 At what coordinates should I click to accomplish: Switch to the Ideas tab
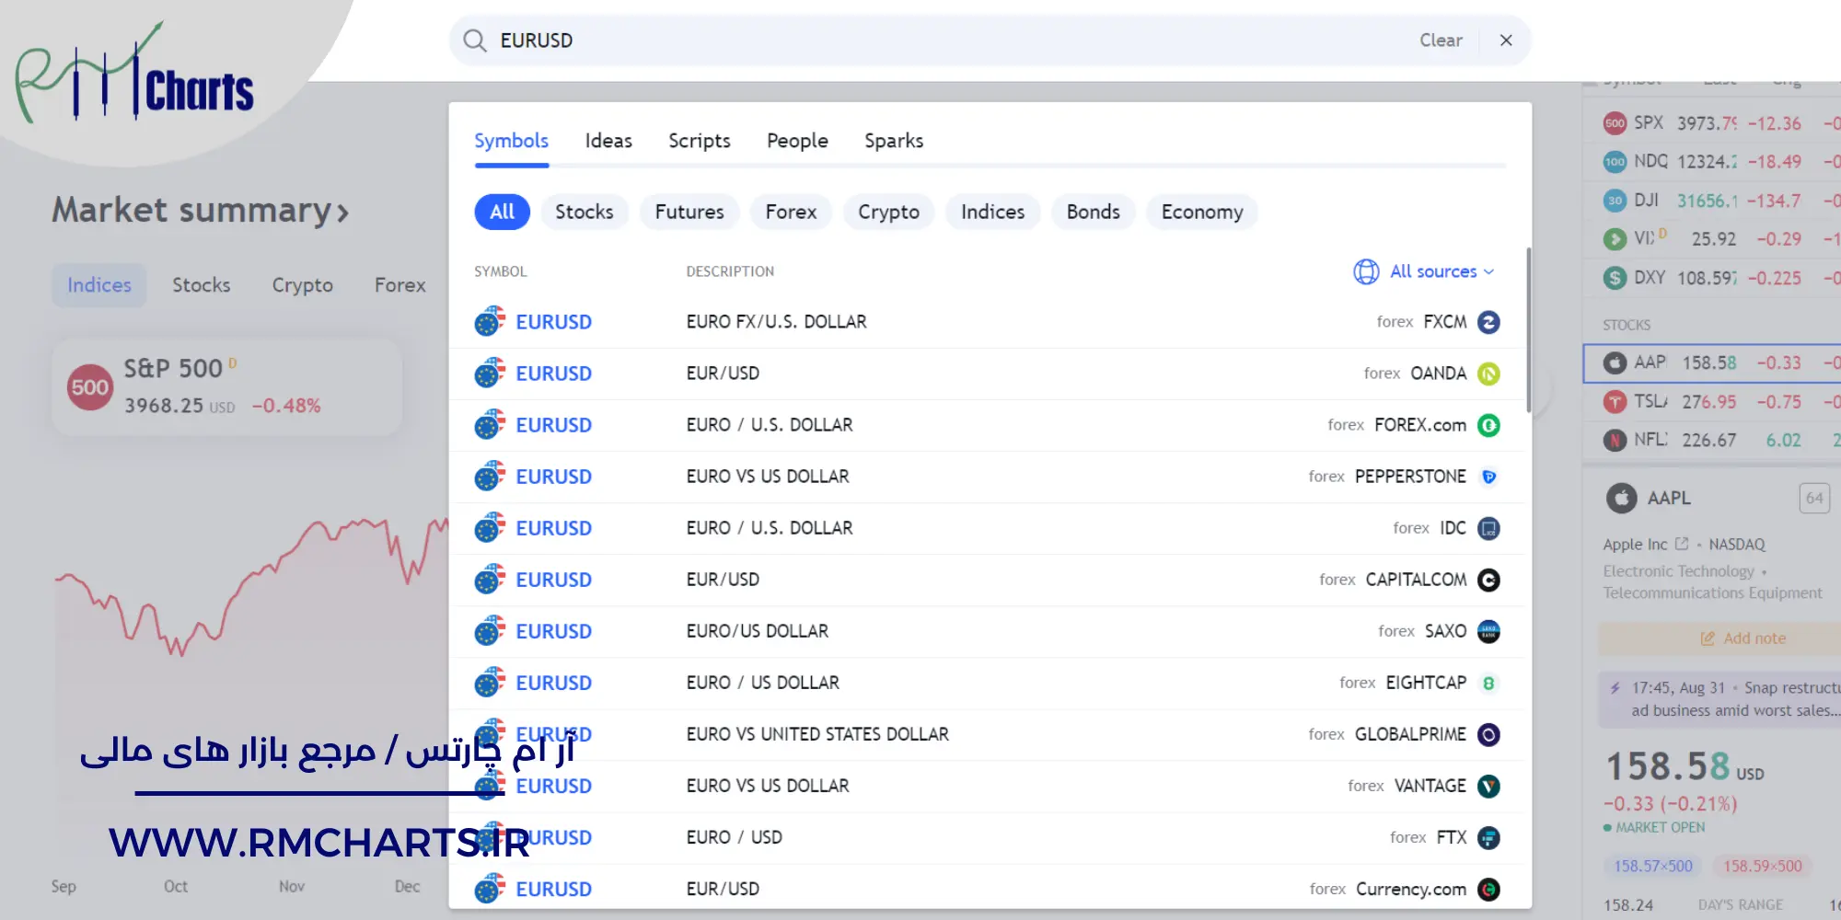pyautogui.click(x=608, y=141)
